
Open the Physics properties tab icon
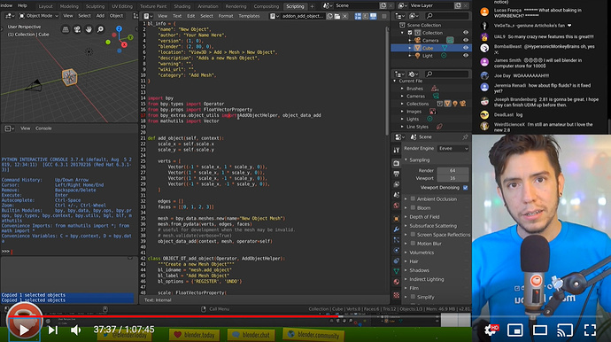(x=397, y=251)
